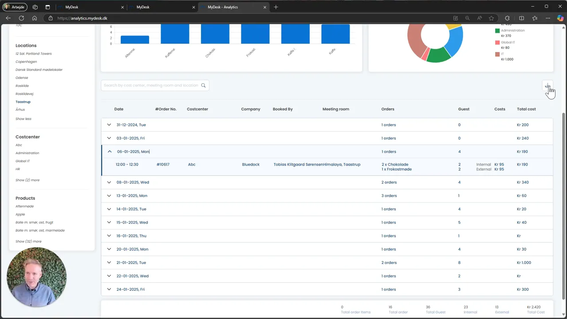Click the green Administration legend color swatch
The image size is (567, 319).
point(497,31)
